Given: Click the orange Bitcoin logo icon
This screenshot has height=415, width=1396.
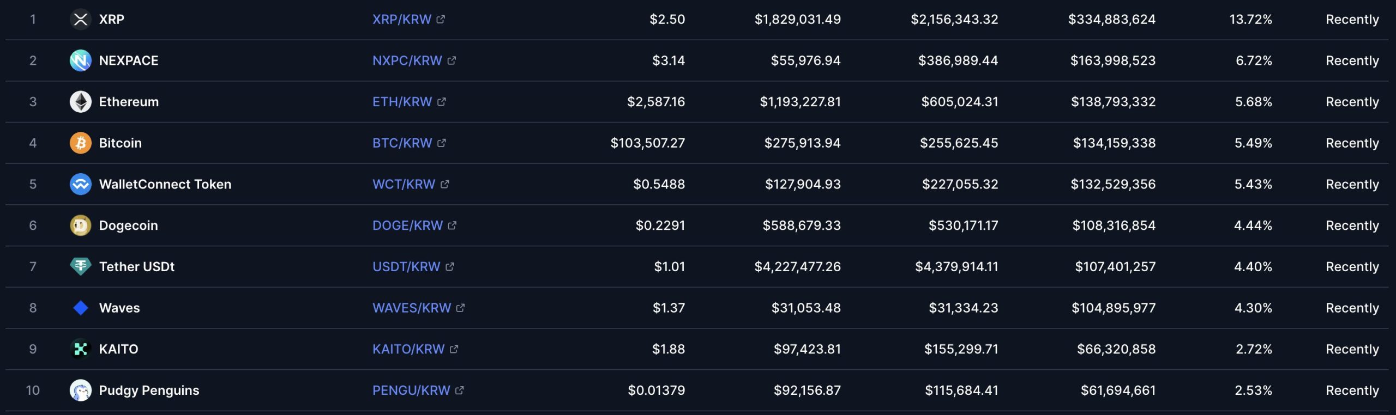Looking at the screenshot, I should pyautogui.click(x=80, y=143).
